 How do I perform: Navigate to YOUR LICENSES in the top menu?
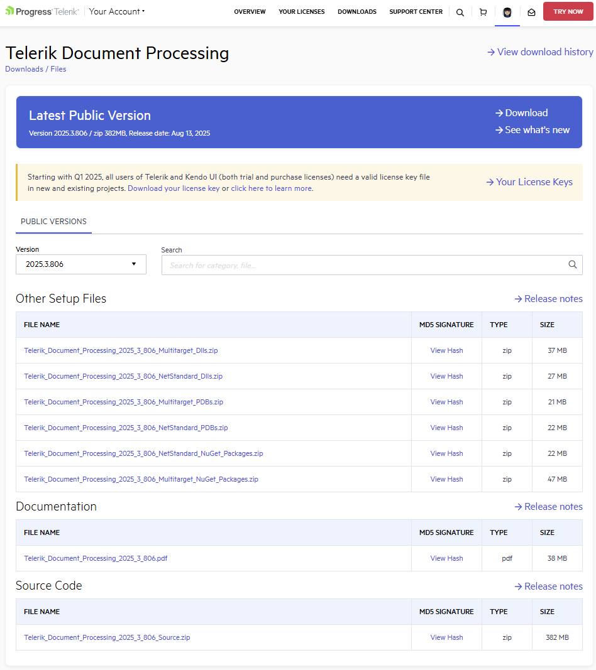(301, 11)
